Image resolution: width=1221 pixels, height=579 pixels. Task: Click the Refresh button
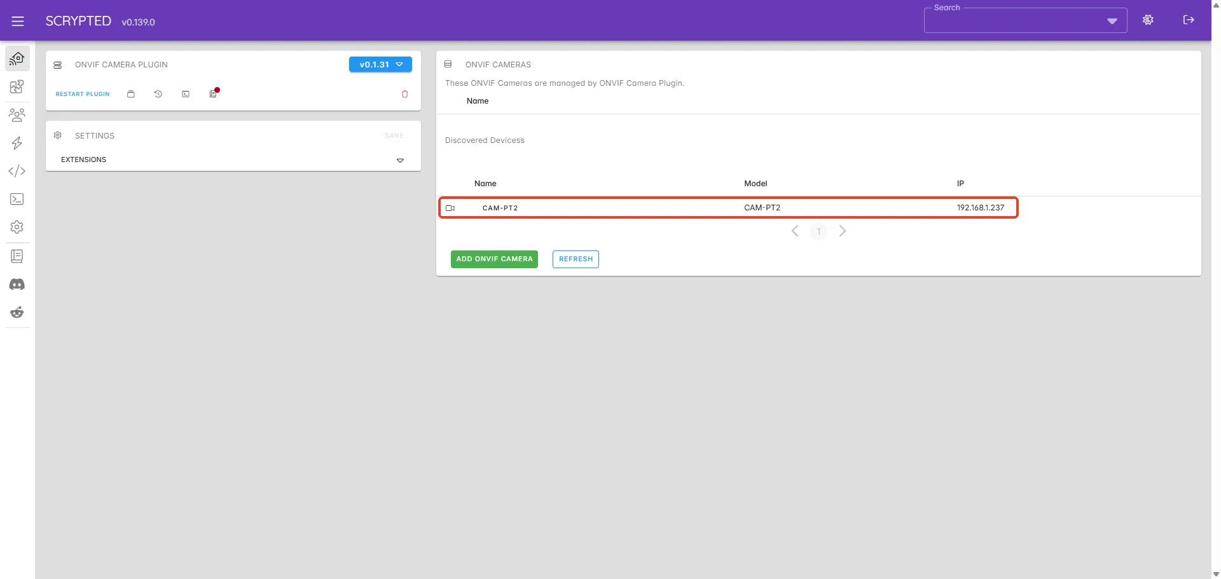click(x=576, y=259)
